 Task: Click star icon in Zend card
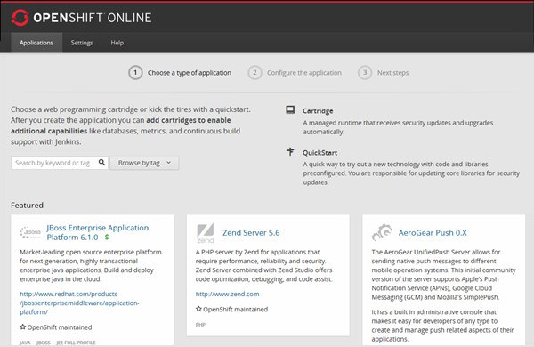pos(198,309)
